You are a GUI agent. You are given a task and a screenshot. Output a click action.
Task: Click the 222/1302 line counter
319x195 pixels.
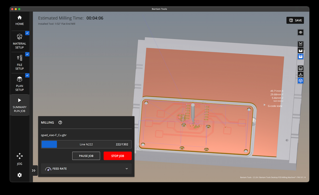coord(122,145)
